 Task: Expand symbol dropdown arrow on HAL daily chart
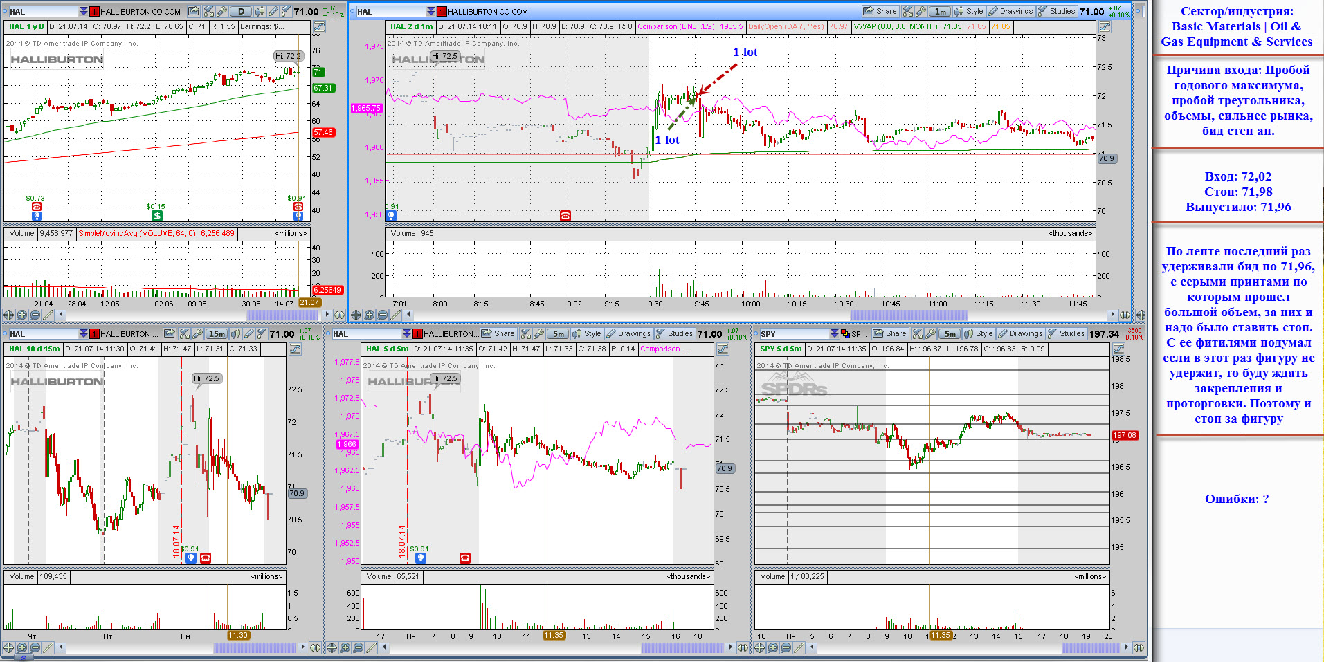(x=83, y=11)
